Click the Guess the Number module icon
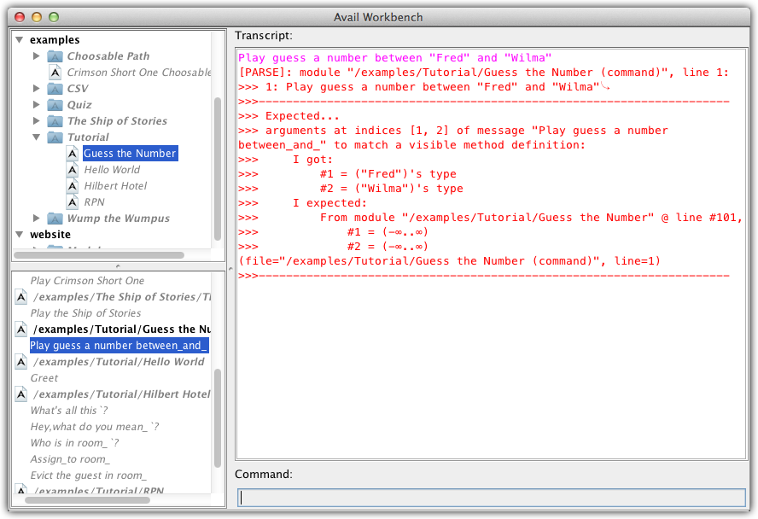The width and height of the screenshot is (758, 519). pyautogui.click(x=73, y=154)
